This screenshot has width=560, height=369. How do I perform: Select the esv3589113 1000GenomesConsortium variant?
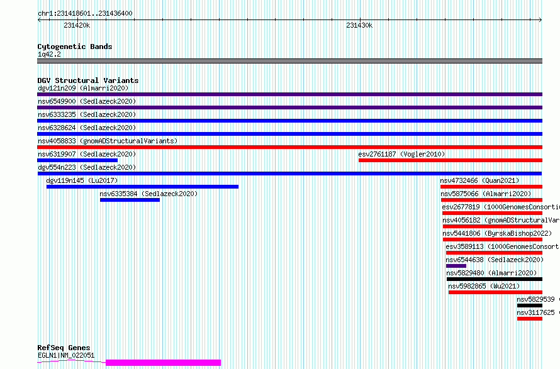495,253
